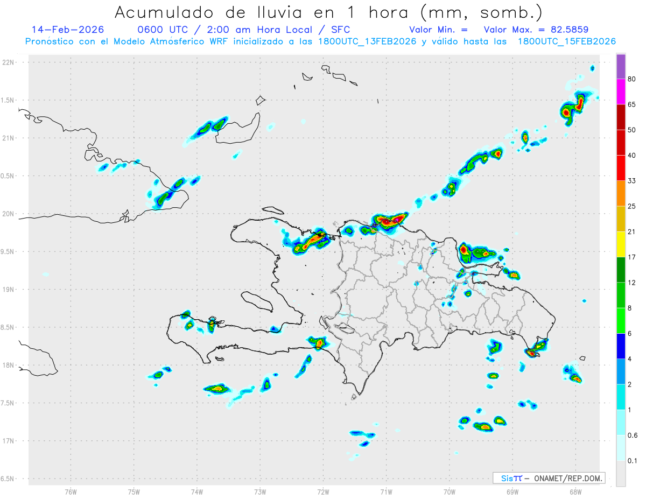The width and height of the screenshot is (646, 499).
Task: Click the '0.6' color scale label
Action: pos(633,435)
